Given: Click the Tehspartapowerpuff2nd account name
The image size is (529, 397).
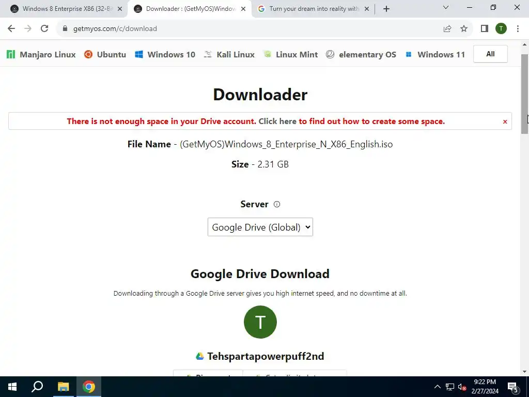Looking at the screenshot, I should coord(266,356).
